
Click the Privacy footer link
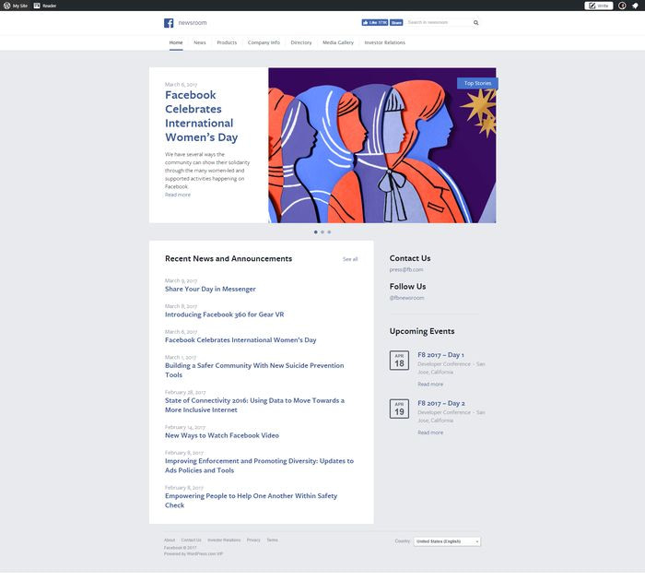point(253,540)
